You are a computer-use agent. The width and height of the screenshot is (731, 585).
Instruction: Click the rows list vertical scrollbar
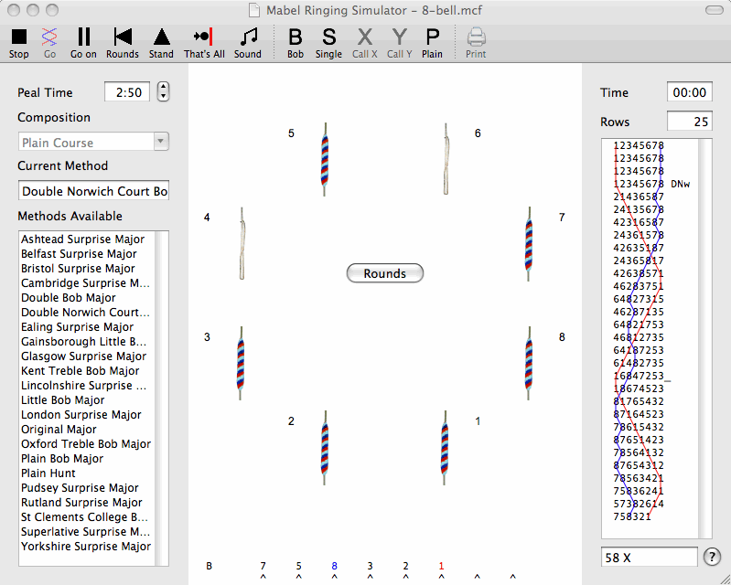[704, 338]
